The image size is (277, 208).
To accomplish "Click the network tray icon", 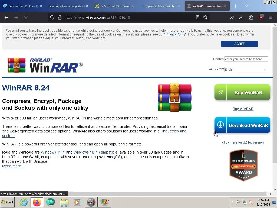I will [245, 202].
